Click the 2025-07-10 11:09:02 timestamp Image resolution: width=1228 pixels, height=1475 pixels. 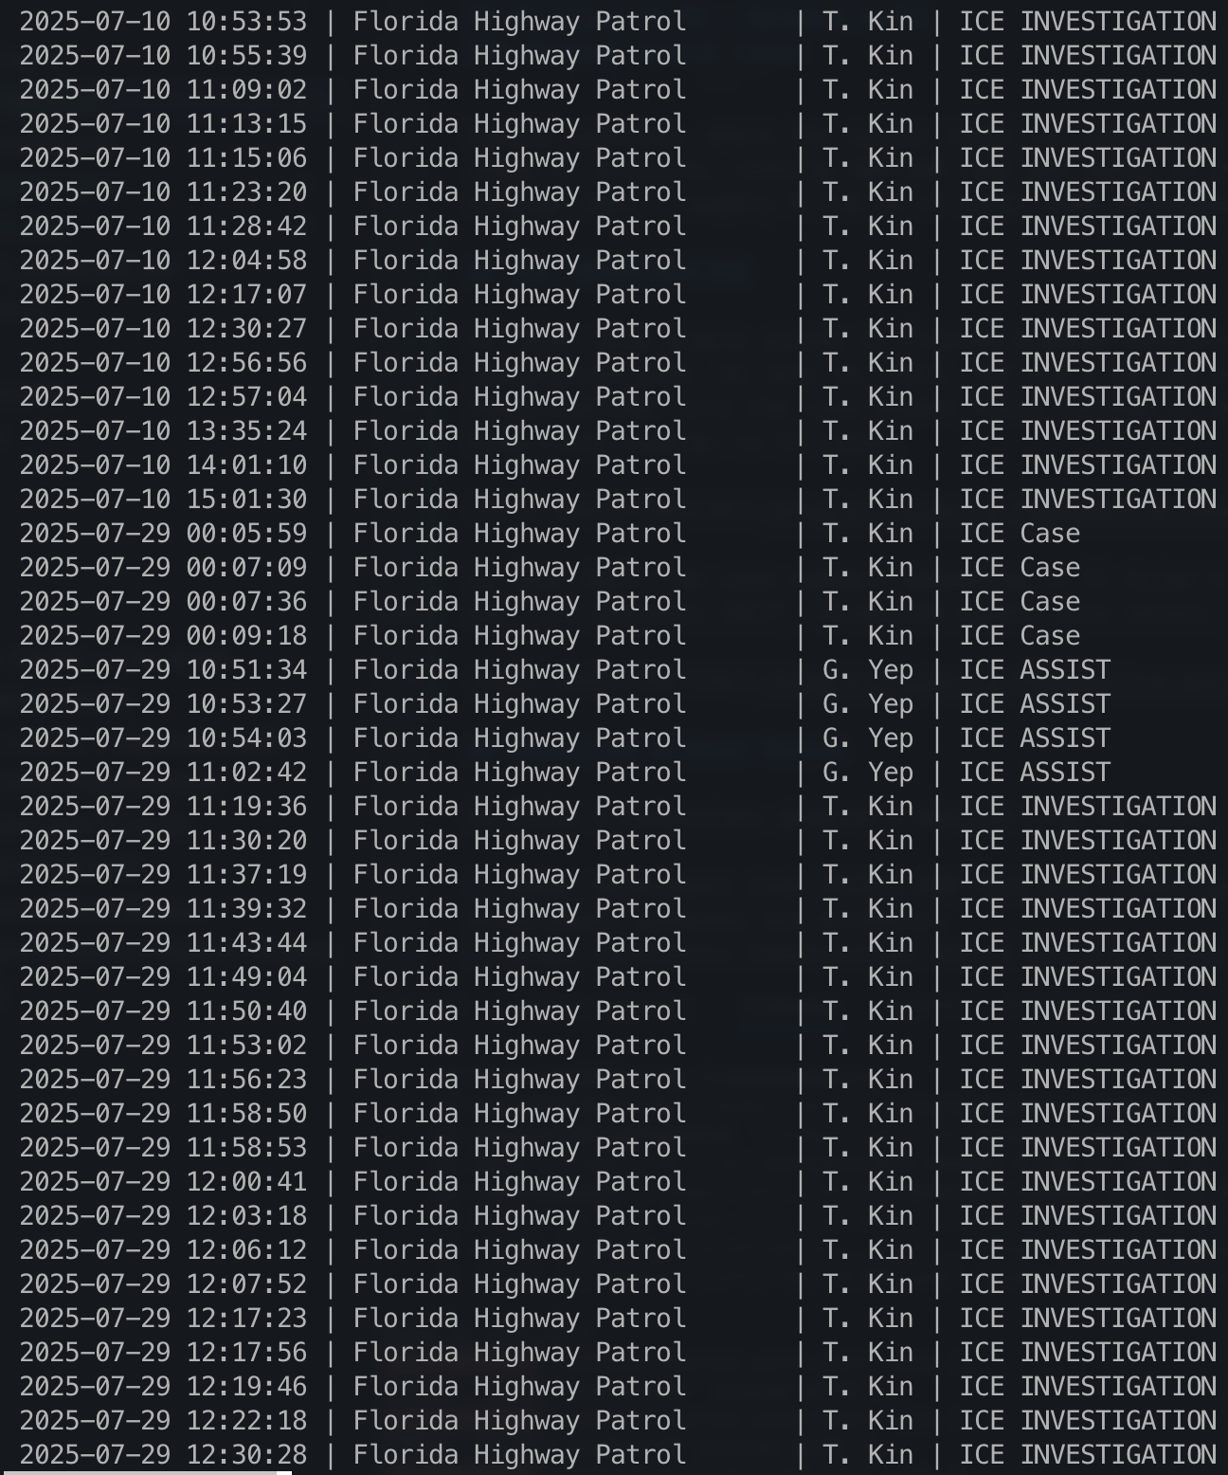[163, 90]
